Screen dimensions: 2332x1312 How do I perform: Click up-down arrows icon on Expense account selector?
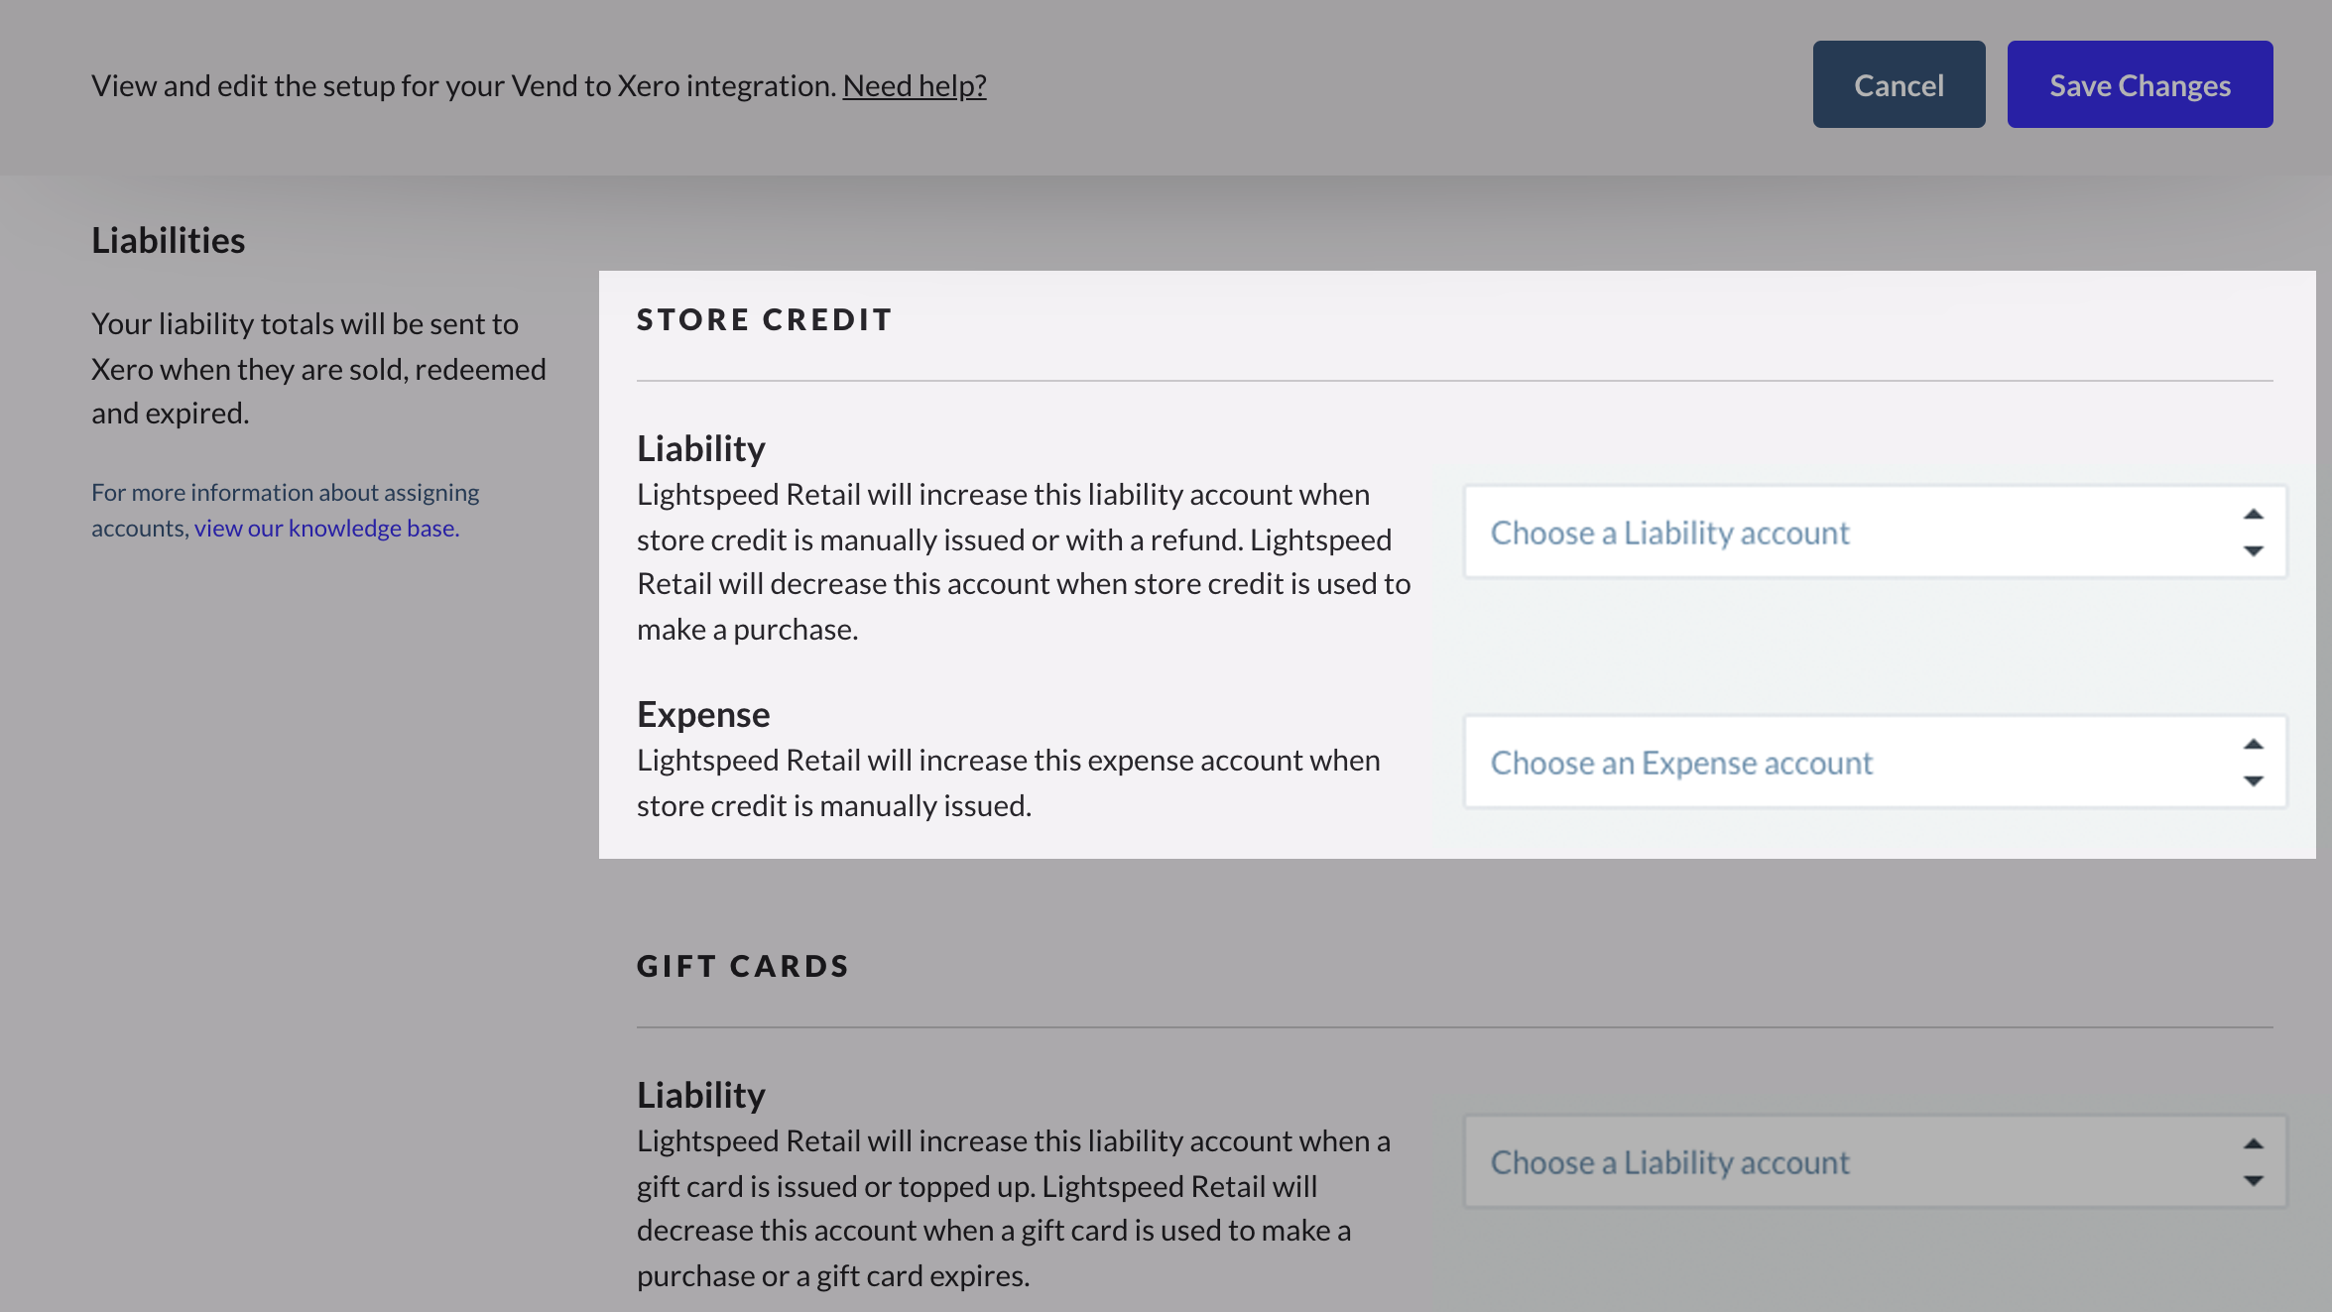(2253, 763)
